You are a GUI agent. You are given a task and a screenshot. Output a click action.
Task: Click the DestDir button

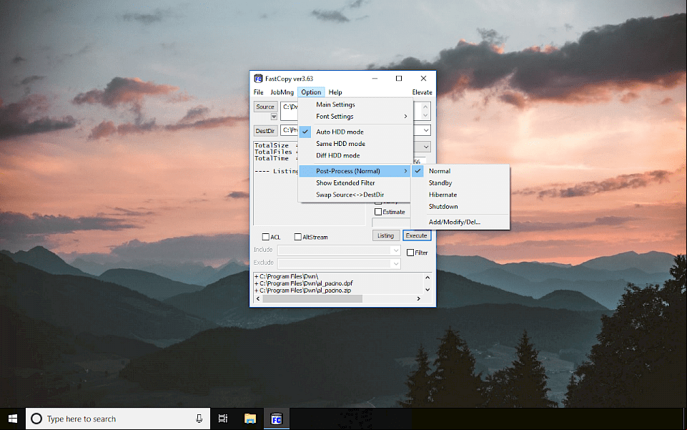[265, 131]
